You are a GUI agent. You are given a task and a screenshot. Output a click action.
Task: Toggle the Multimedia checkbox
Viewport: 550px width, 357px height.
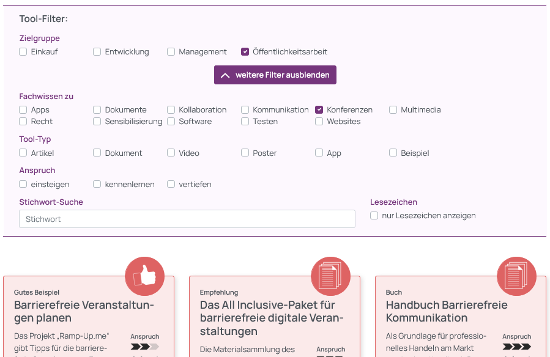pos(393,110)
